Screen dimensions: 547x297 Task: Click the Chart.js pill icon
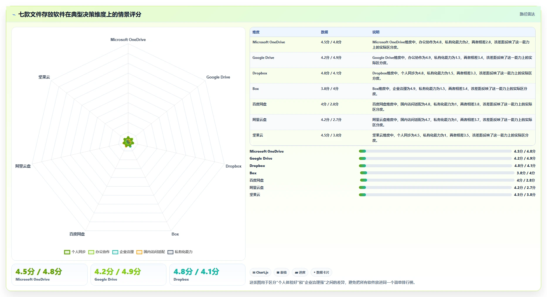254,272
